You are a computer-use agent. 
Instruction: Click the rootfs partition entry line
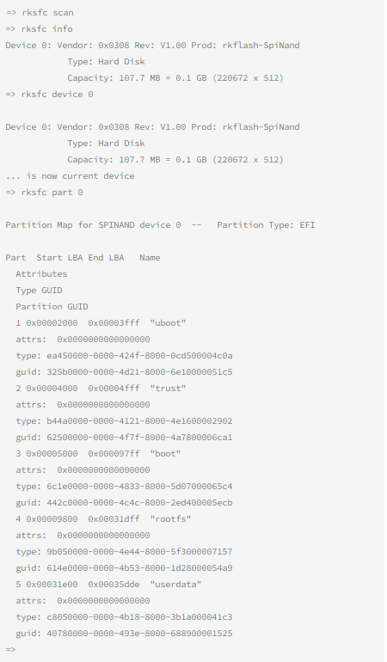(103, 519)
